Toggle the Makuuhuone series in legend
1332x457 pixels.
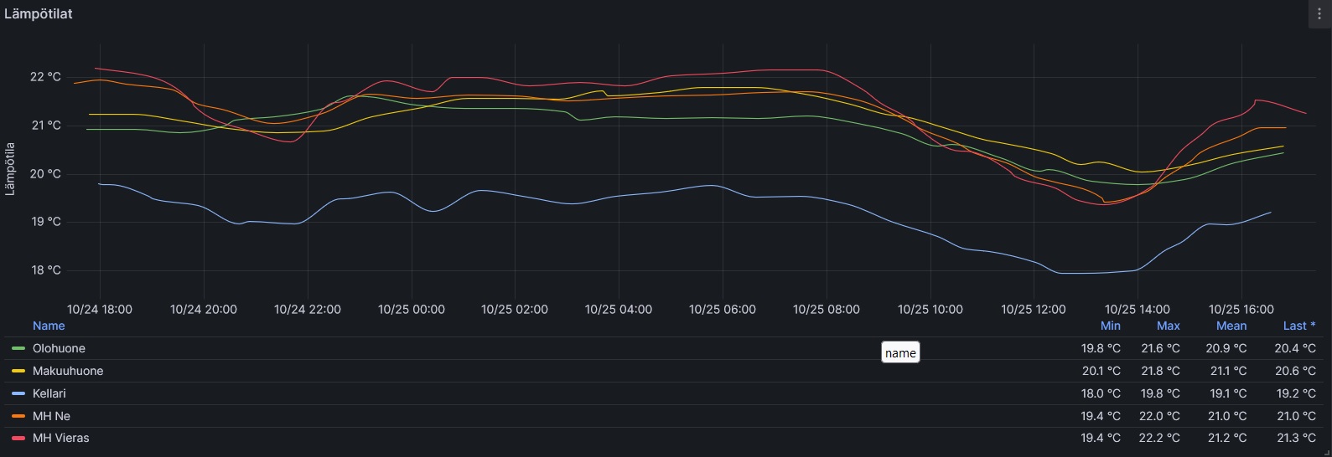pos(68,371)
